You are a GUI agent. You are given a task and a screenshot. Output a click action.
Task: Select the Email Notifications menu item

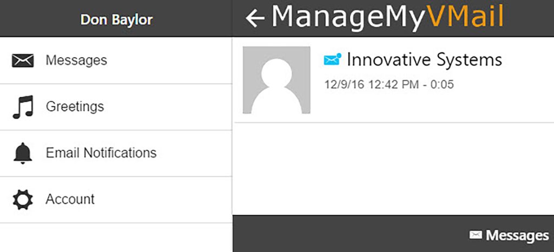coord(101,153)
